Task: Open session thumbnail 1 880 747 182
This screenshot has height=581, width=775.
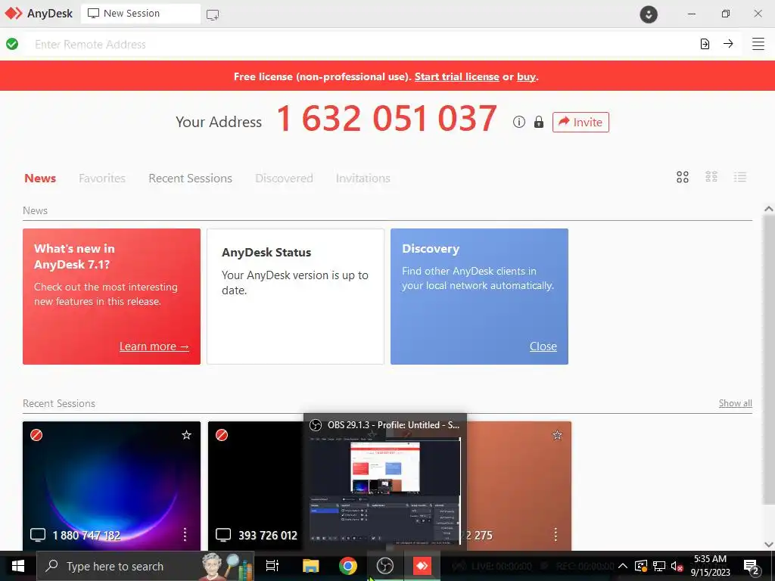Action: [x=112, y=486]
